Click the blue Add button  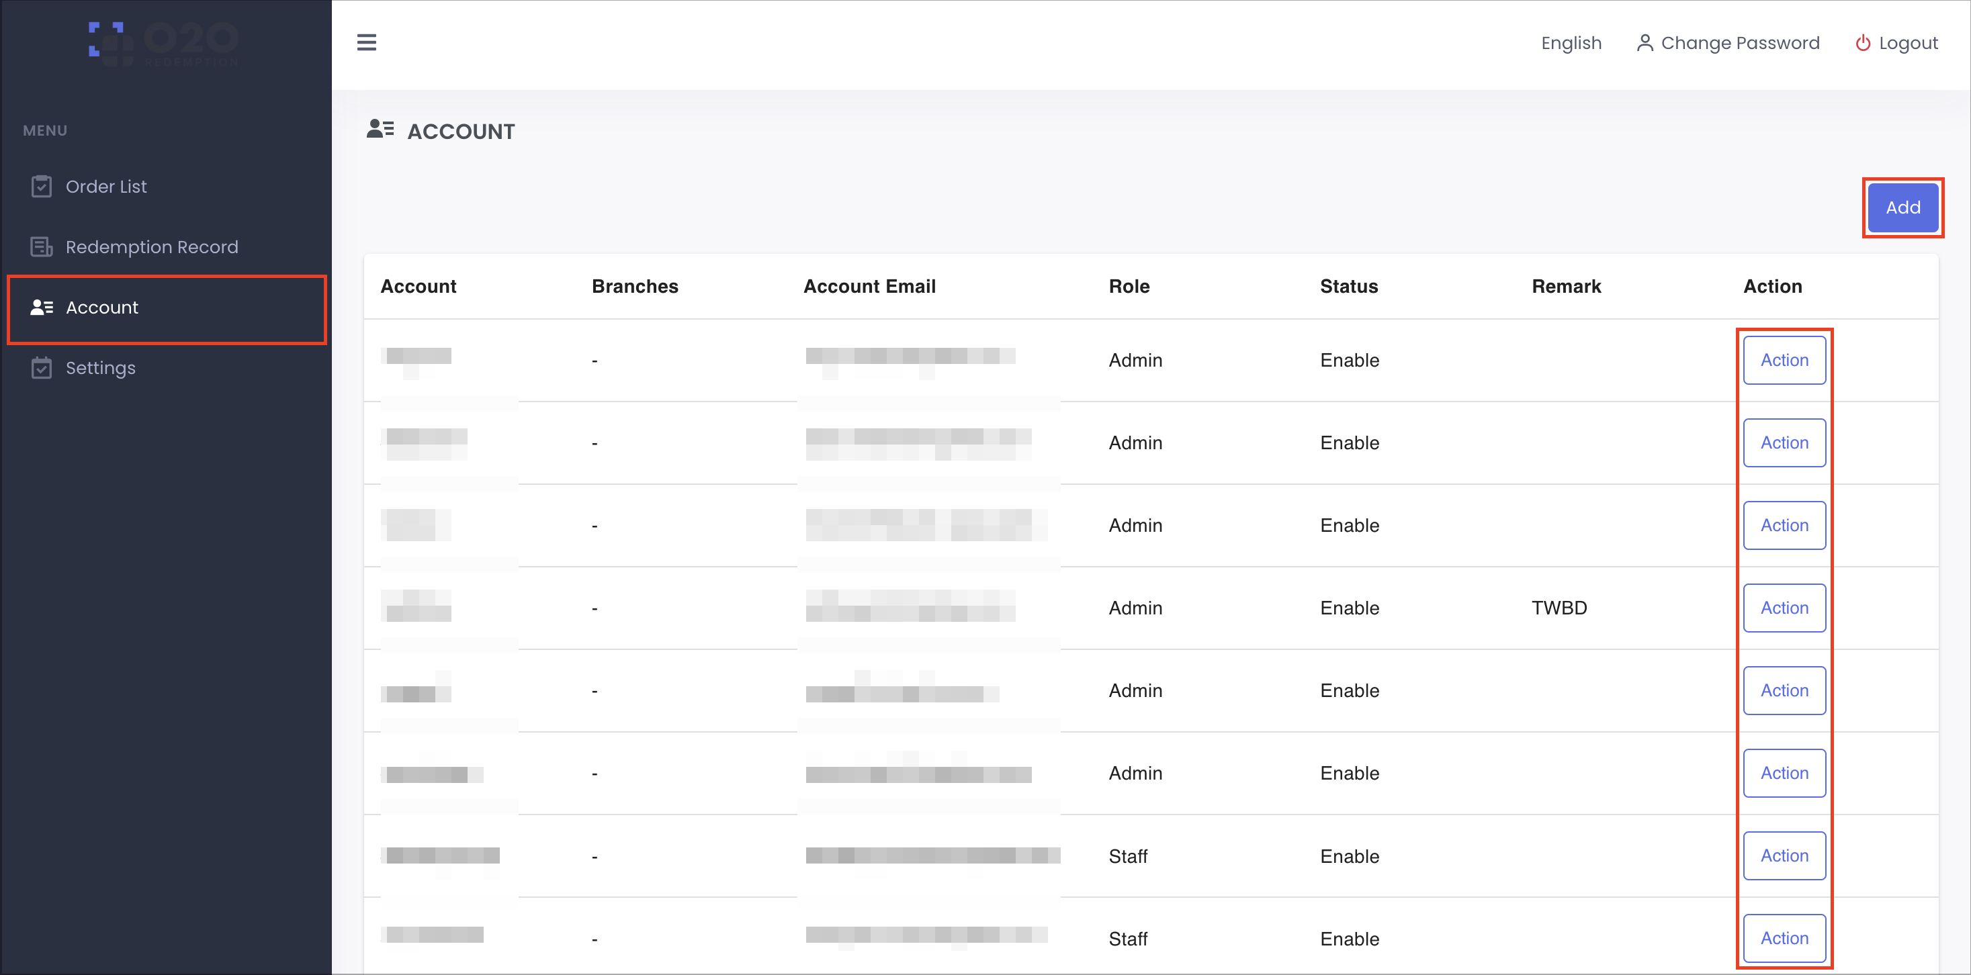(1902, 207)
